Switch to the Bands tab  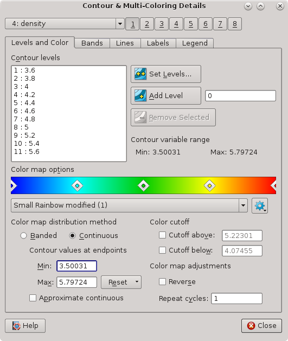(x=92, y=43)
